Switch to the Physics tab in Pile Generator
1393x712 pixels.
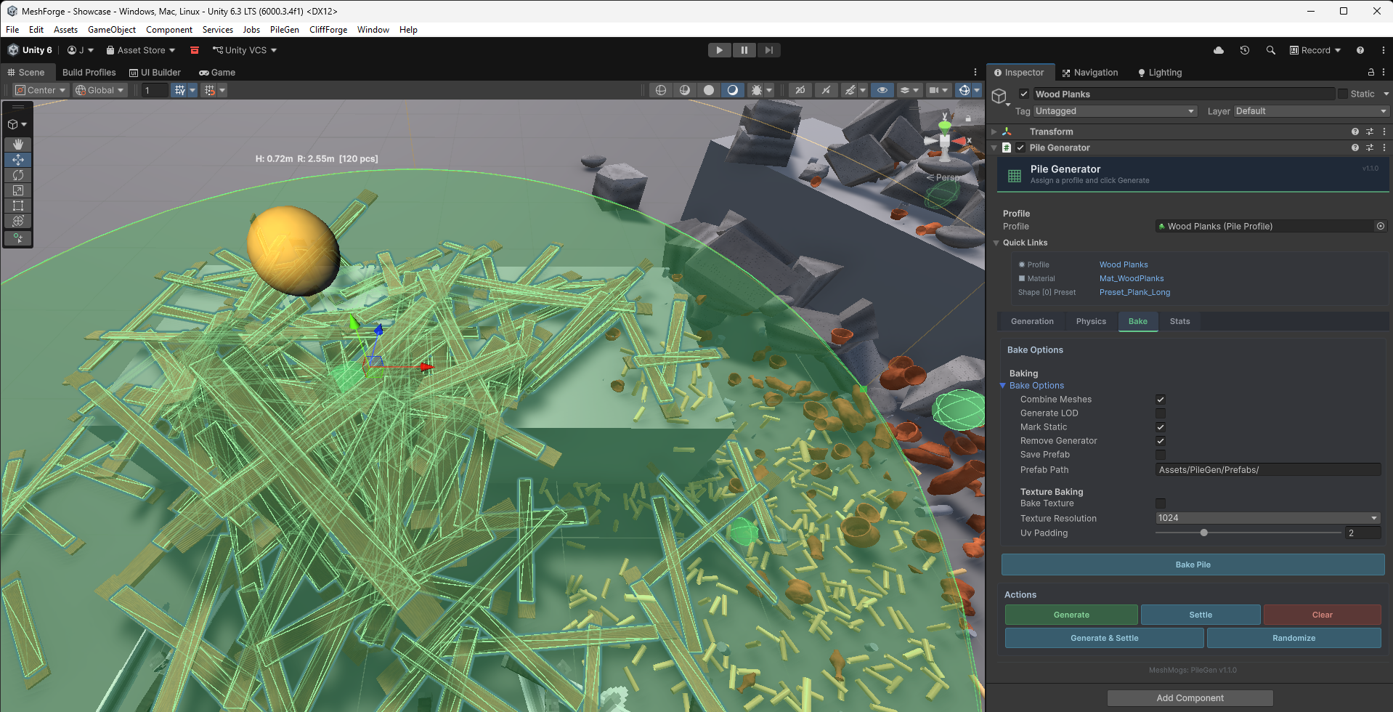click(1090, 321)
